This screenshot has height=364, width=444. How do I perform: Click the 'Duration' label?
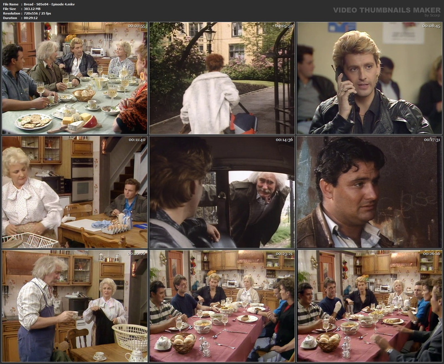point(10,18)
